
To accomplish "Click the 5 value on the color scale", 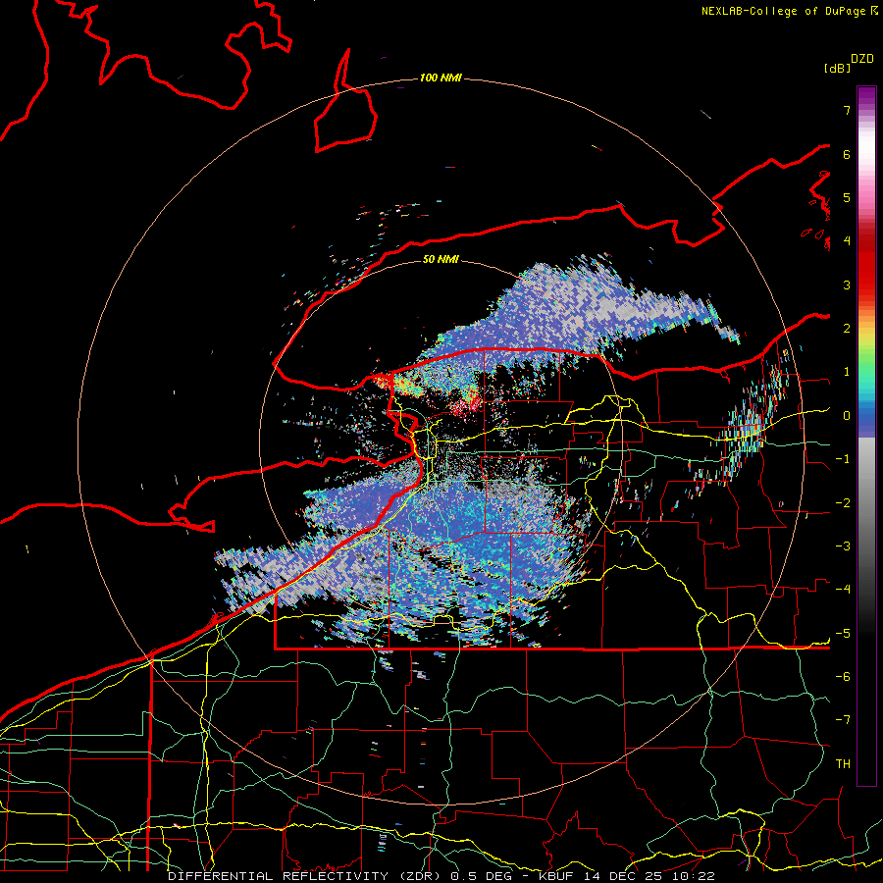I will point(847,197).
